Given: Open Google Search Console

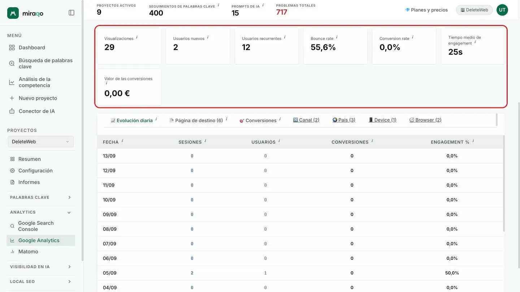Looking at the screenshot, I should point(36,226).
